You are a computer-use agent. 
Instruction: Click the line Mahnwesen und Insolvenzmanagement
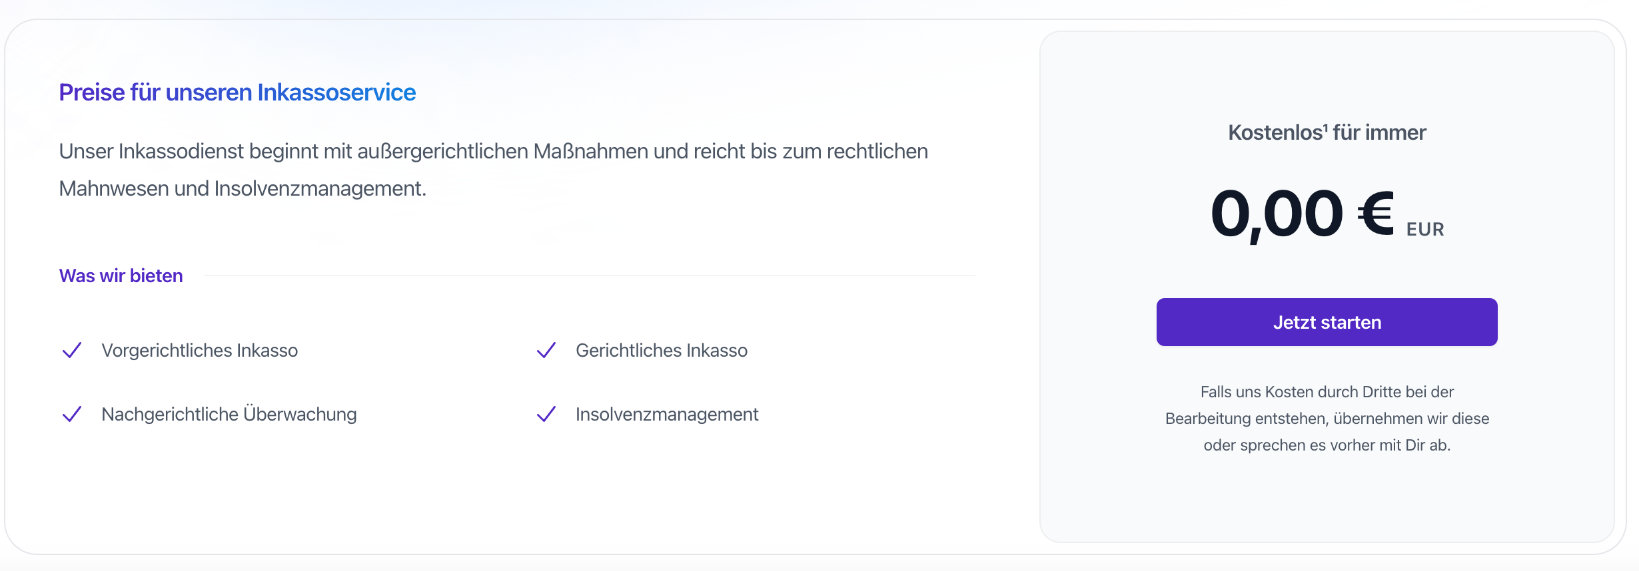[243, 189]
